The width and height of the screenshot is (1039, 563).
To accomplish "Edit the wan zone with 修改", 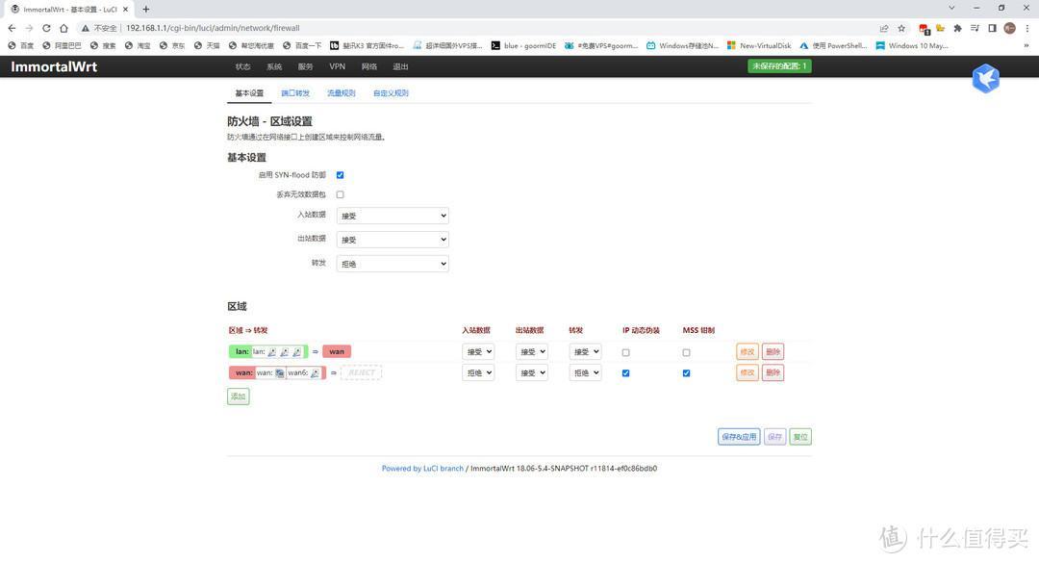I will pos(747,372).
